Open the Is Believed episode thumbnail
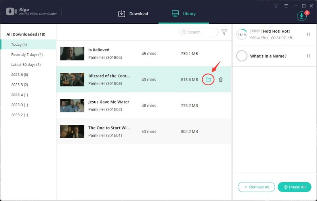This screenshot has height=201, width=317. click(x=72, y=54)
